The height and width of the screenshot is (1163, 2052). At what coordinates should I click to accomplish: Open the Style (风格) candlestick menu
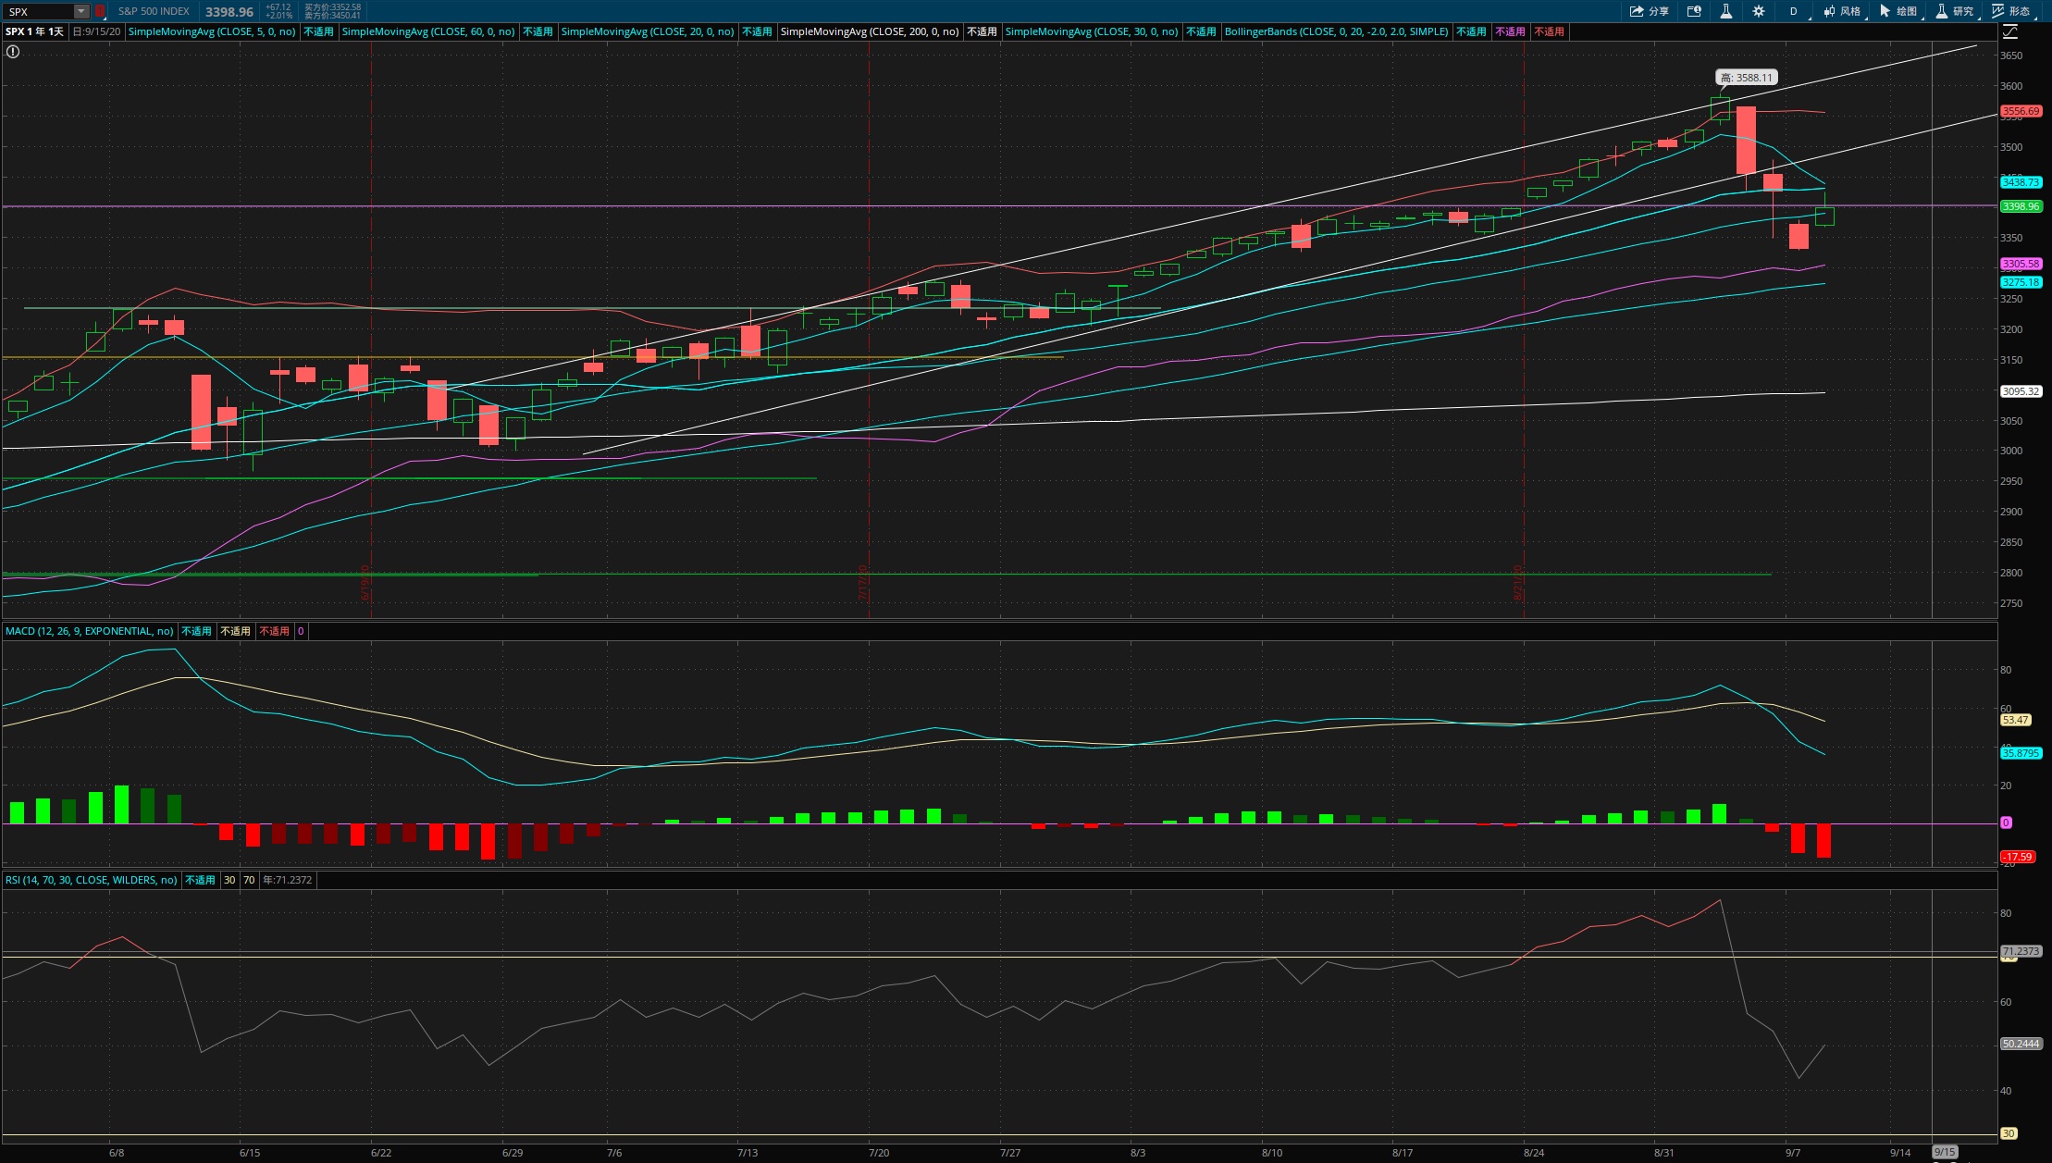tap(1842, 11)
